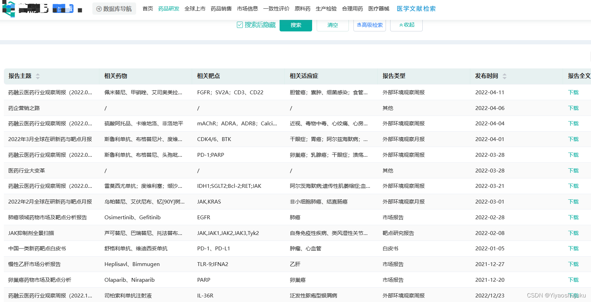Click the IL-36R target cell
Image resolution: width=591 pixels, height=302 pixels.
click(205, 296)
